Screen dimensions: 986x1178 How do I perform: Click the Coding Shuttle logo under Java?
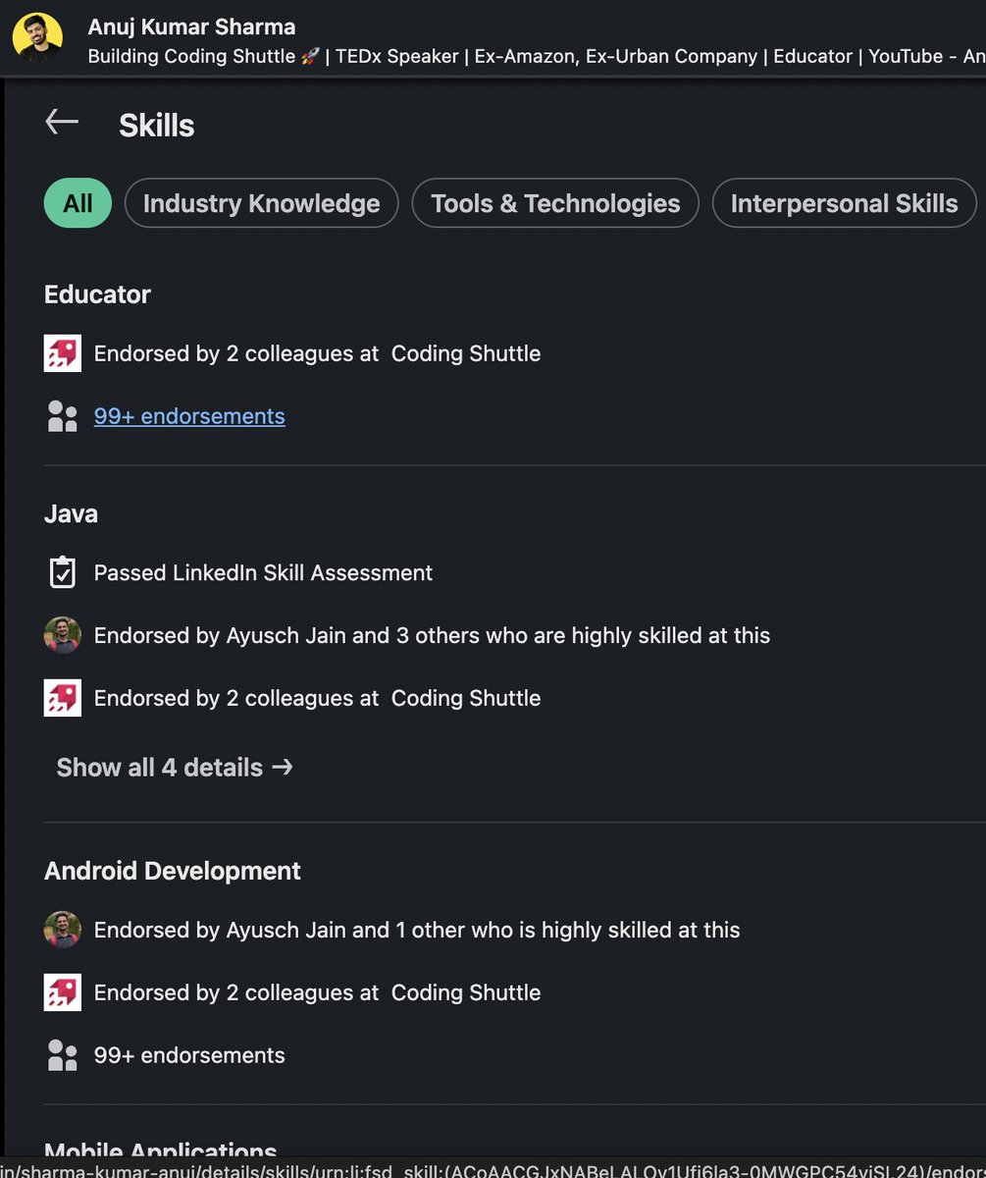(63, 698)
